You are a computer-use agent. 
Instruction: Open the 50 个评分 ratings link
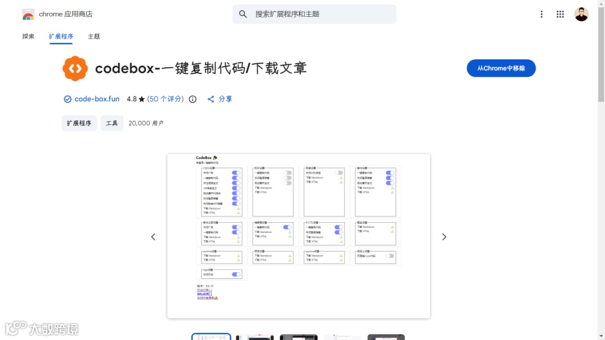click(x=165, y=99)
